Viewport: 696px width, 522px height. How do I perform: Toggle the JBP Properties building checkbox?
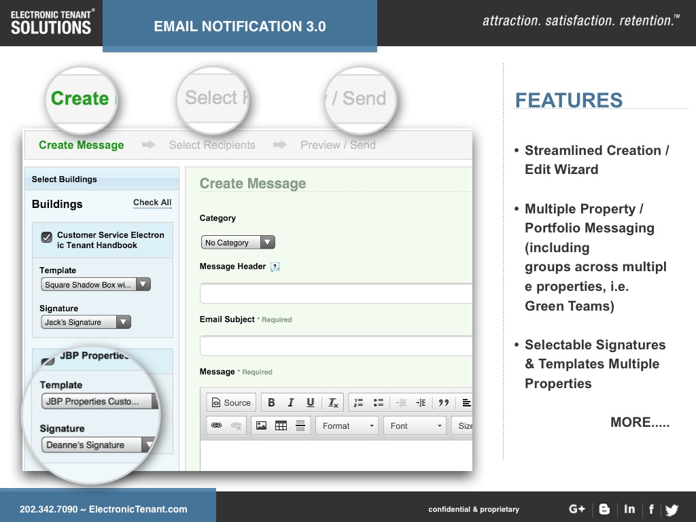point(48,360)
